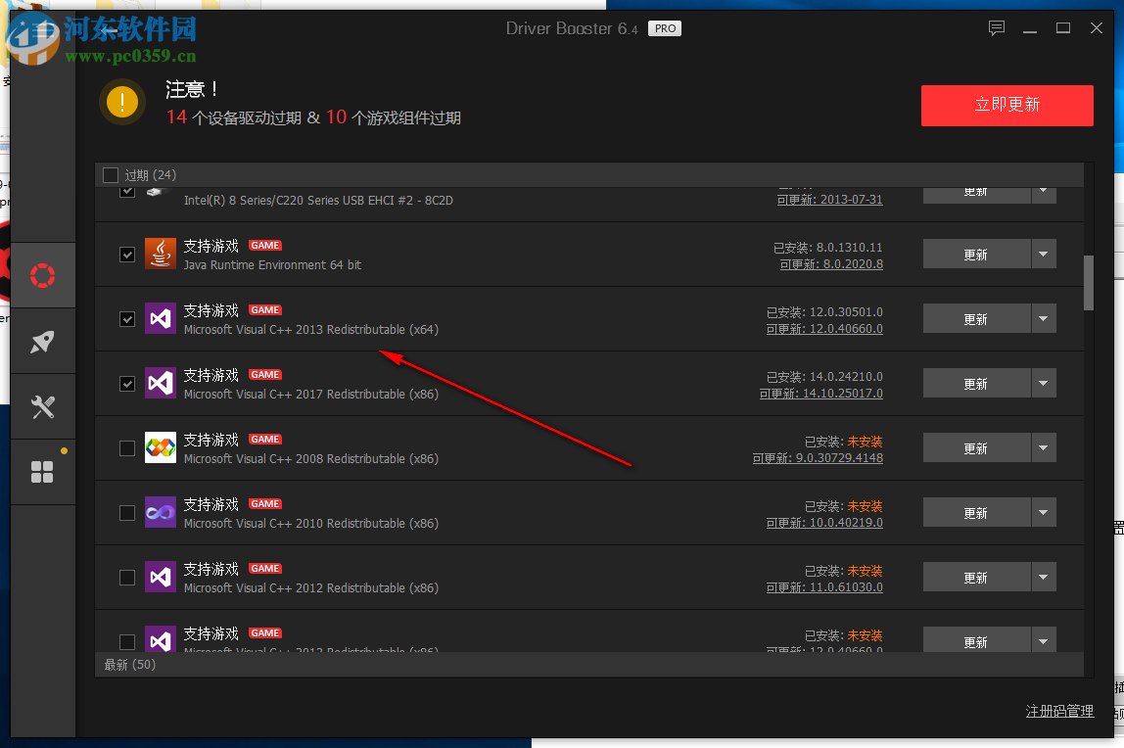Click the vertical scrollbar in the driver list

1088,284
